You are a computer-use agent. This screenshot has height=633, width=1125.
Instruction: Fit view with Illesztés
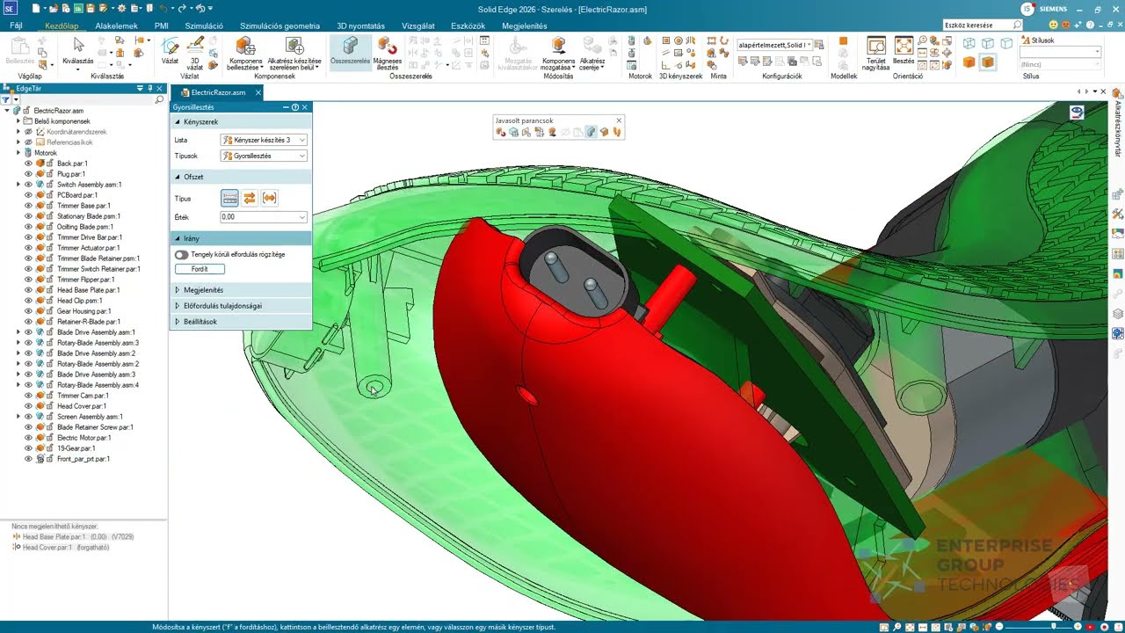coord(904,51)
